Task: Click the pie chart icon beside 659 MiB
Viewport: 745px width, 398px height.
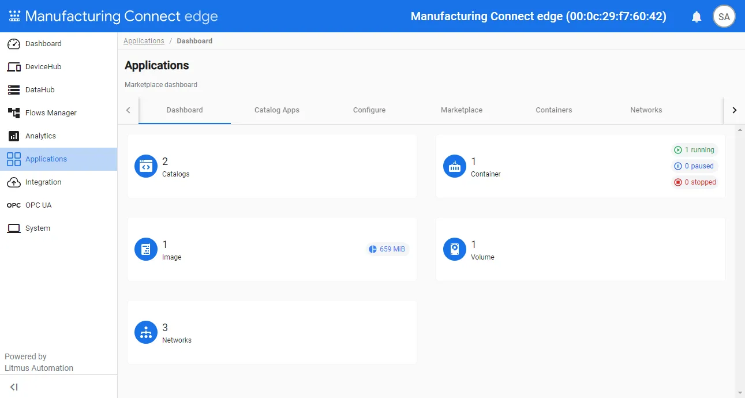Action: (x=373, y=249)
